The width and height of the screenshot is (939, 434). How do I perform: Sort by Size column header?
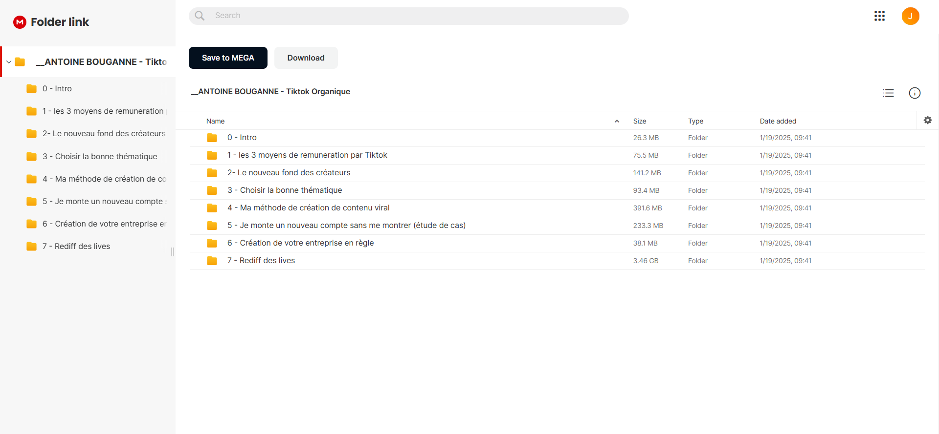click(x=639, y=121)
